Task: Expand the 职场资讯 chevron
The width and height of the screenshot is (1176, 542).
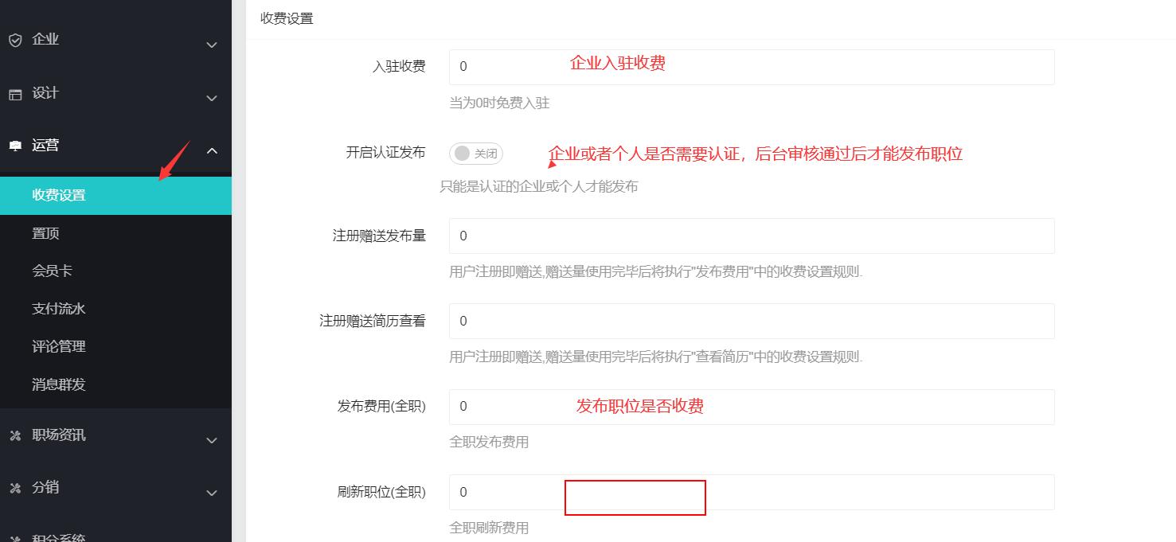Action: [212, 440]
